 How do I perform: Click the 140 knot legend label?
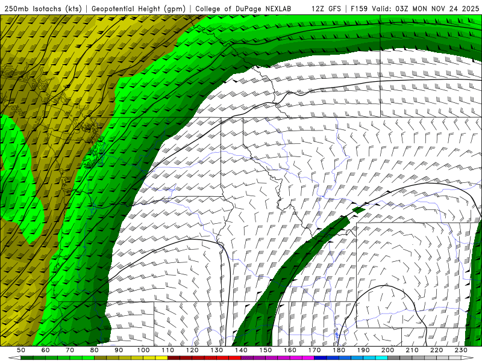241,350
